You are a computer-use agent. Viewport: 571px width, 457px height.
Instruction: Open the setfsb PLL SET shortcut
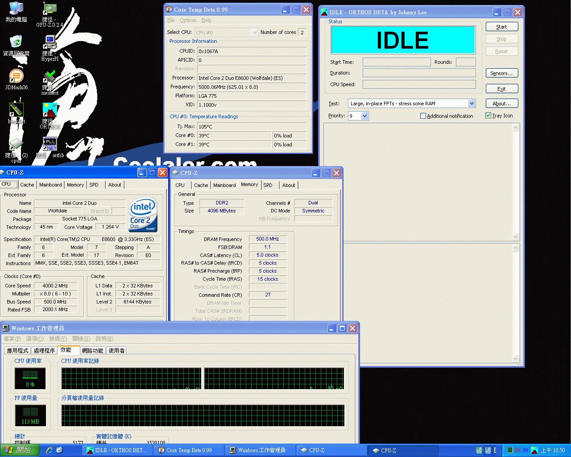(x=50, y=145)
